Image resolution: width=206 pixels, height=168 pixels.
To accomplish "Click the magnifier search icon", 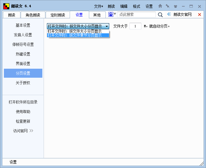I will 160,15.
